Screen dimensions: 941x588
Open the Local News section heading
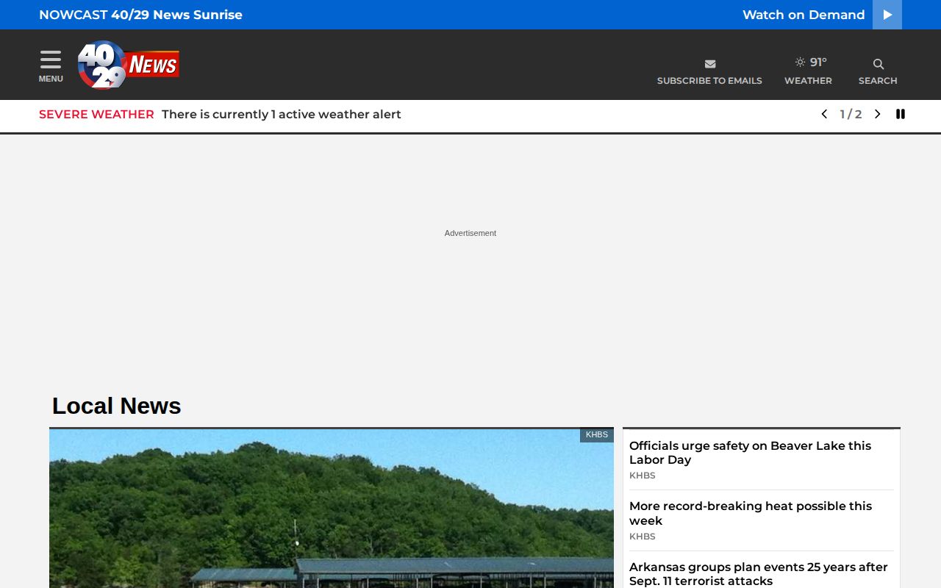116,406
